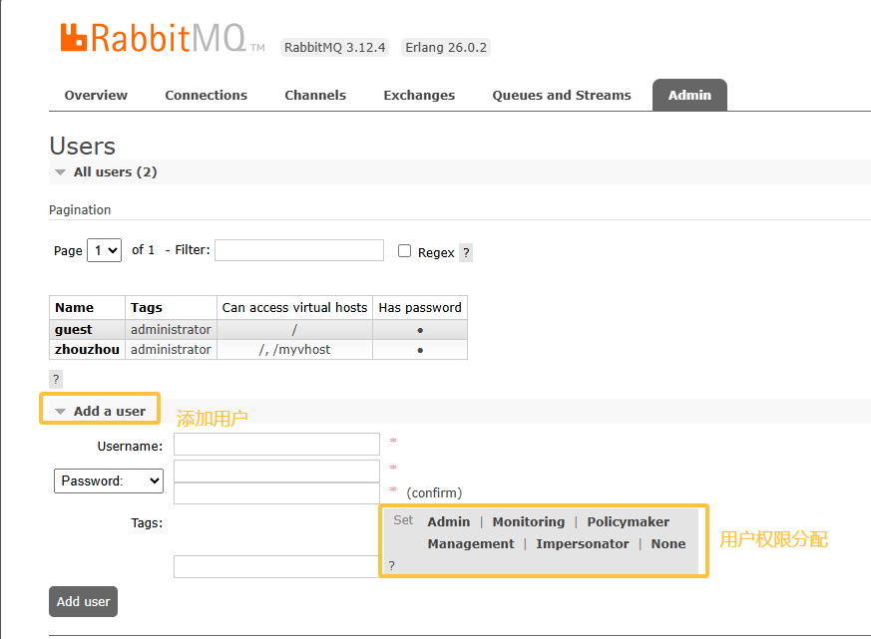Click the RabbitMQ logo

tap(163, 38)
